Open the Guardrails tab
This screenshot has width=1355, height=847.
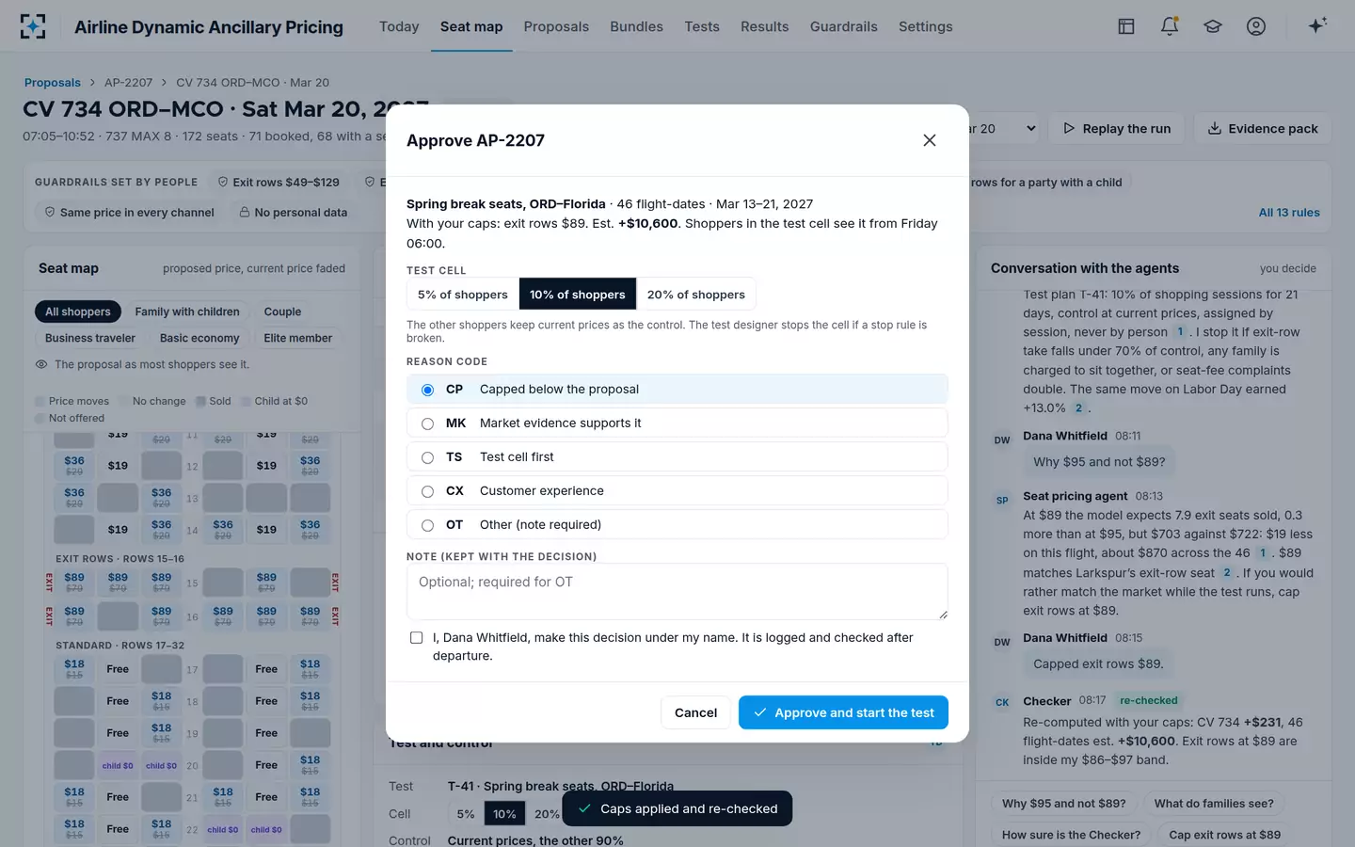click(844, 26)
